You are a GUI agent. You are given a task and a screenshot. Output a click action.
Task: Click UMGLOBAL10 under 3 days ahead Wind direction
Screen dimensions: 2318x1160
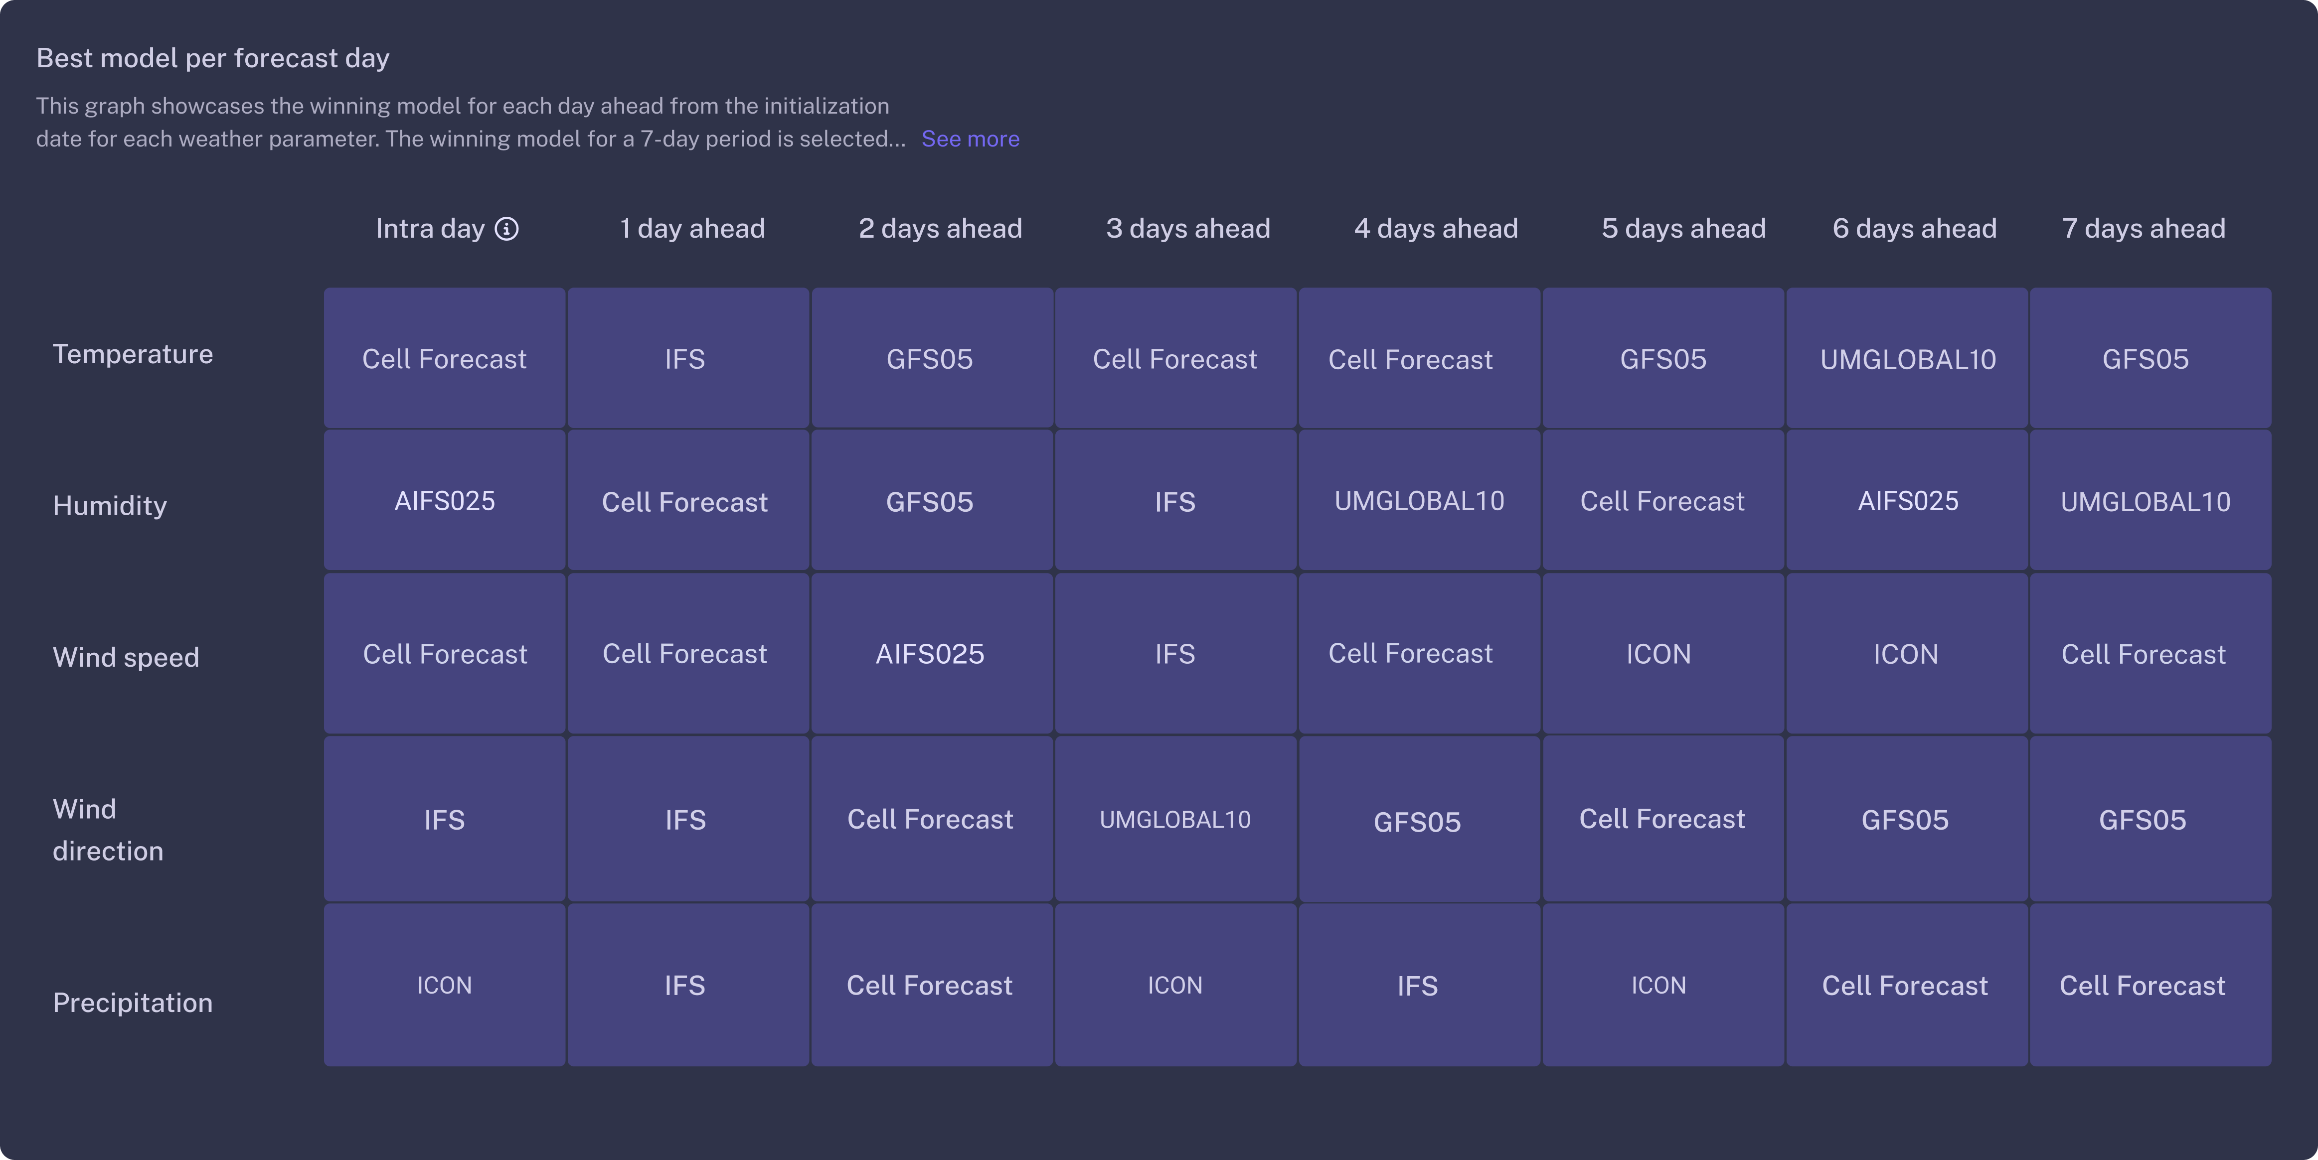pos(1175,819)
